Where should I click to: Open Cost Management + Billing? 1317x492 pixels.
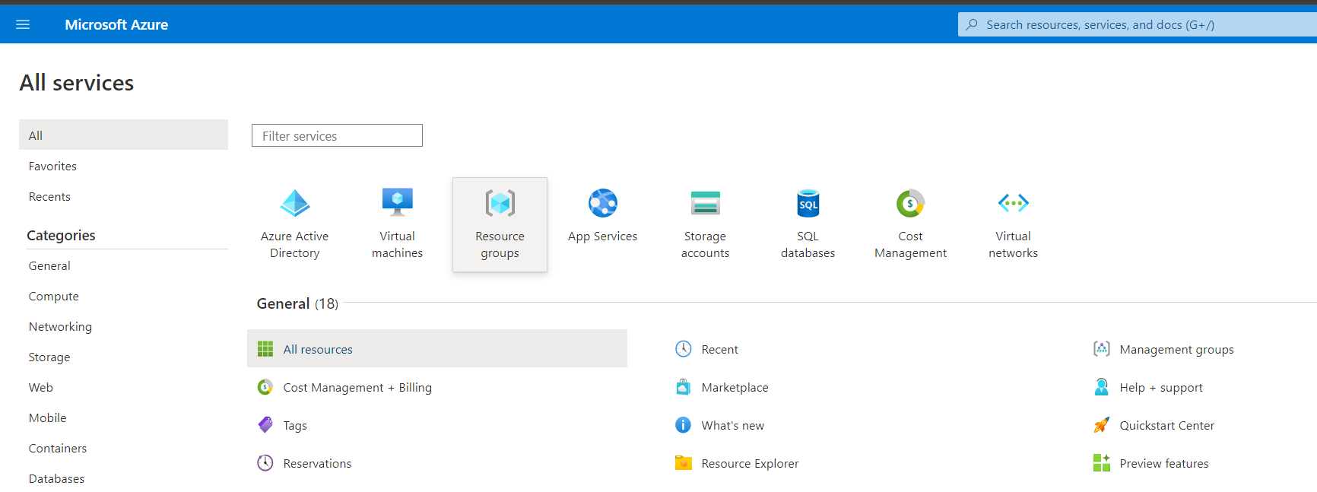357,387
